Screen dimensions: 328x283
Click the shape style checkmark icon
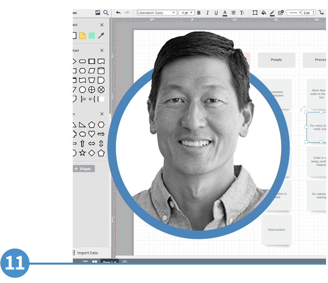281,13
